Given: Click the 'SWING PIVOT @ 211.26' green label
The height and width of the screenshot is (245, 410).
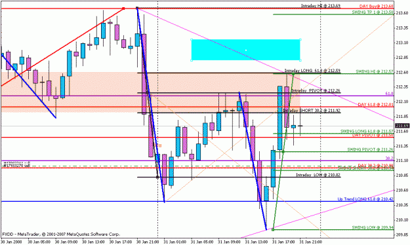Looking at the screenshot, I should pyautogui.click(x=370, y=149).
